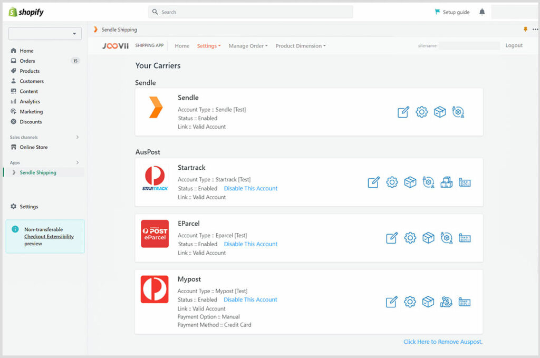This screenshot has width=540, height=358.
Task: Expand the Apps section chevron
Action: click(x=78, y=162)
